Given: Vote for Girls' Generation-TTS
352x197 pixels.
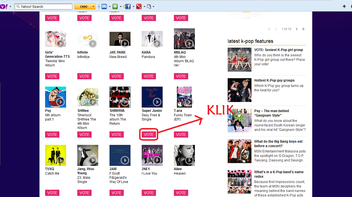Looking at the screenshot, I should click(x=52, y=76).
